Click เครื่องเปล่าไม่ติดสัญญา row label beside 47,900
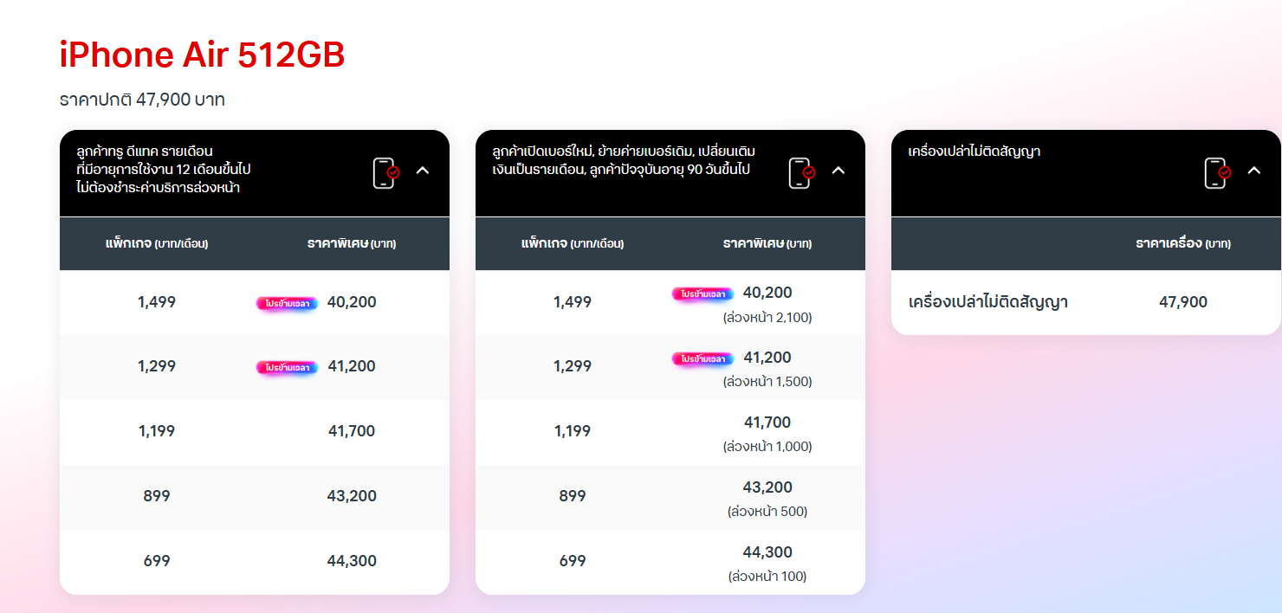The image size is (1282, 613). point(987,302)
